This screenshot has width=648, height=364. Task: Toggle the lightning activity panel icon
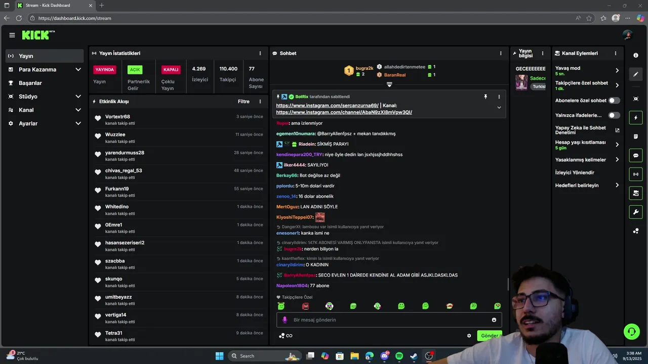[636, 118]
